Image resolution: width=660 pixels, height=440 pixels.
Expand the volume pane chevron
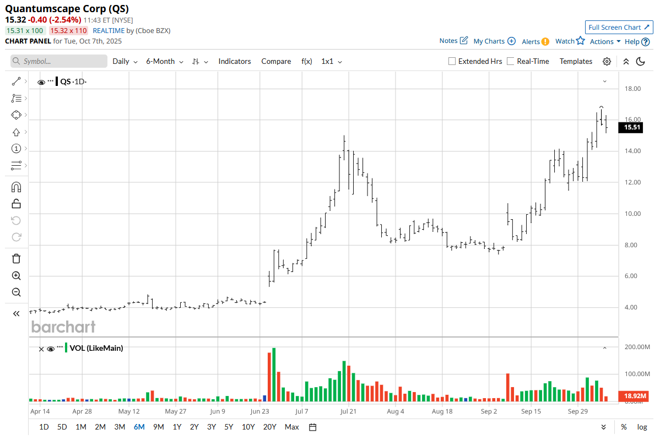(x=604, y=348)
